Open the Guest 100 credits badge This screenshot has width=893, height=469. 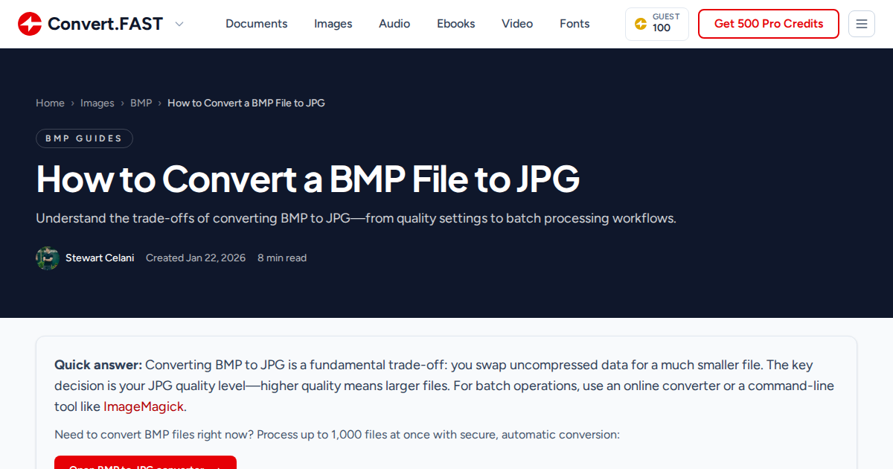tap(657, 24)
